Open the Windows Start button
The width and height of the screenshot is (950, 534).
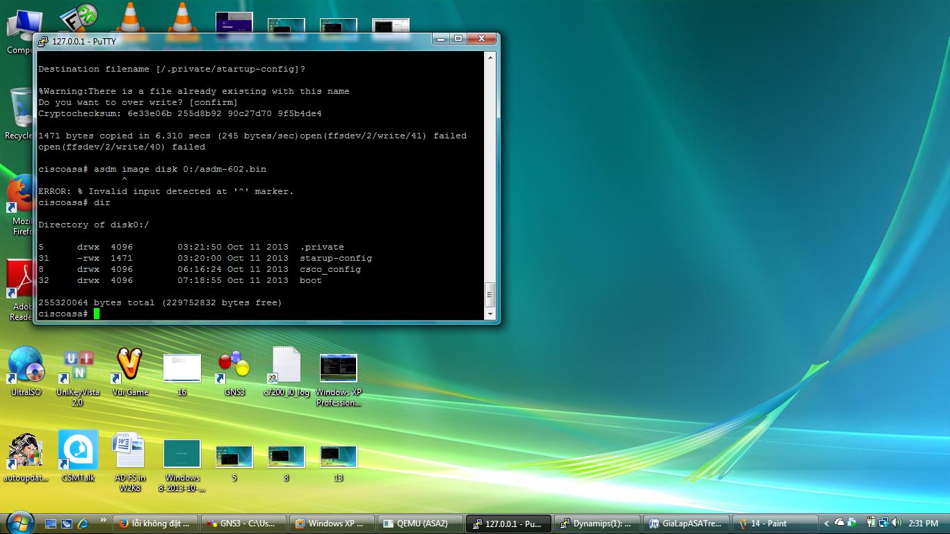tap(19, 521)
